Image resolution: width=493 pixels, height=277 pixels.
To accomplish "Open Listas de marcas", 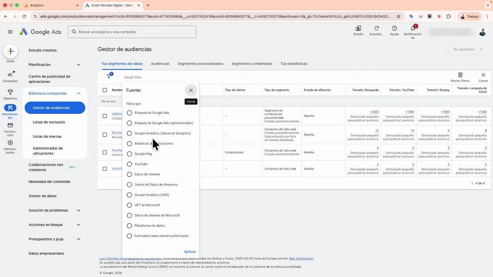I will 47,137.
